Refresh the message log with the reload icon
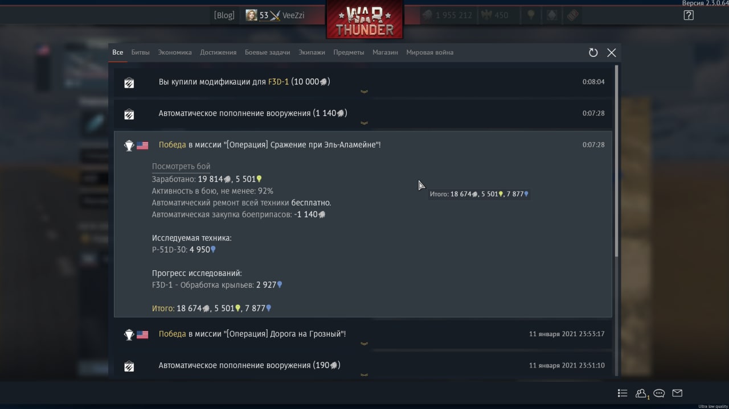The height and width of the screenshot is (409, 729). (593, 52)
